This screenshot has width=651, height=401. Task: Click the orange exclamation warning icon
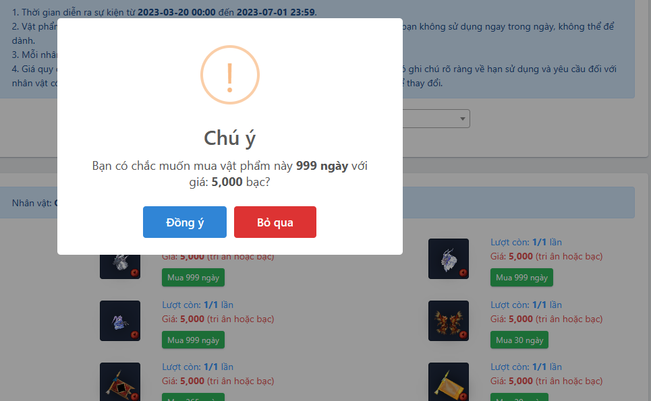point(230,75)
